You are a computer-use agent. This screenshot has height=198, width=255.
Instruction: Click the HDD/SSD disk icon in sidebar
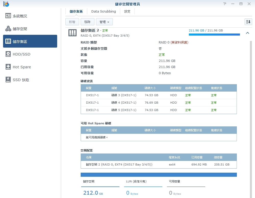pos(8,54)
